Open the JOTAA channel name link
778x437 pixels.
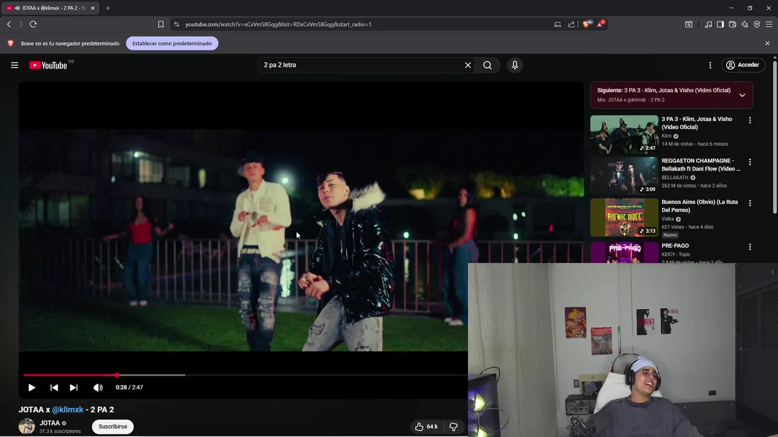click(x=50, y=423)
